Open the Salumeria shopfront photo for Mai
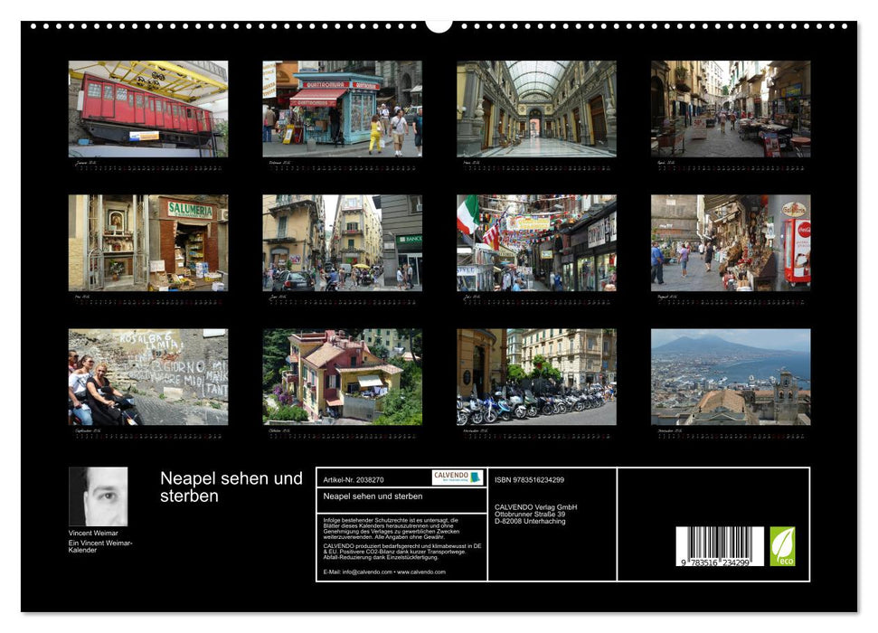The width and height of the screenshot is (878, 633). [146, 242]
